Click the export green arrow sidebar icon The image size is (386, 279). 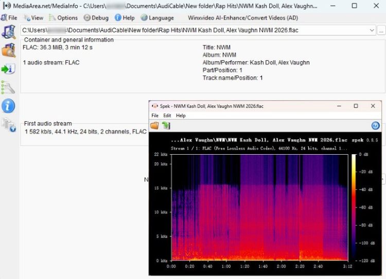point(8,69)
